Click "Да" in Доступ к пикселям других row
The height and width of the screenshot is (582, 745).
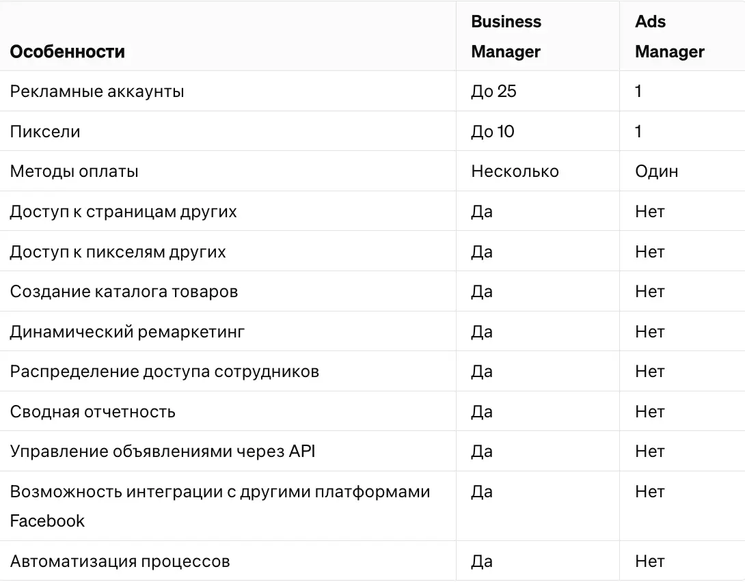[x=482, y=251]
